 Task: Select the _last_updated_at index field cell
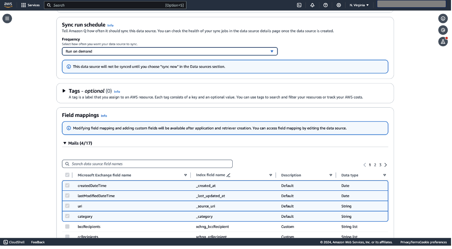[x=211, y=196]
